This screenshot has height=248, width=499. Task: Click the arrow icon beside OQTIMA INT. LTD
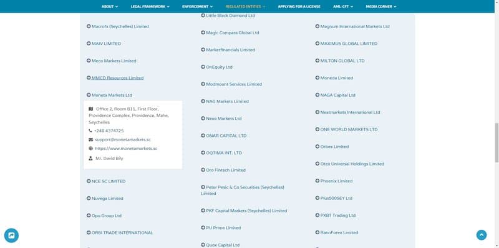[203, 152]
